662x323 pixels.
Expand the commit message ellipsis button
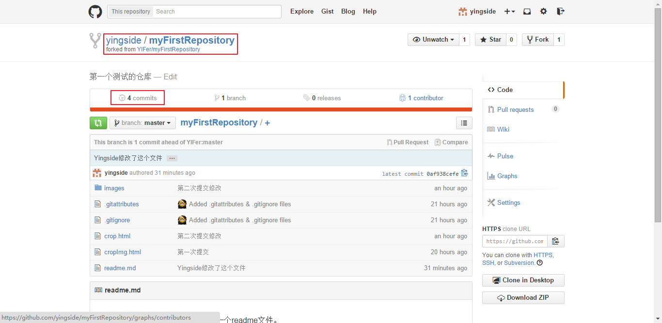pyautogui.click(x=172, y=158)
